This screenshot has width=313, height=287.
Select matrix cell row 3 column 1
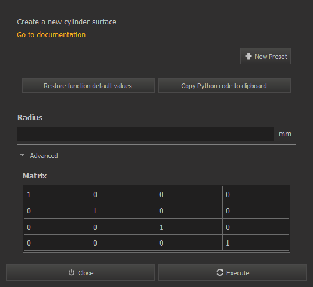(x=56, y=227)
